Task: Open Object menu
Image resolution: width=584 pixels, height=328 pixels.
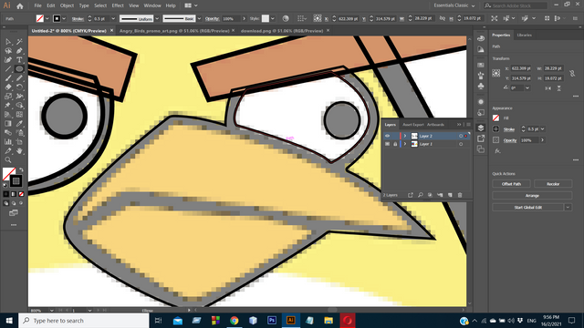Action: (x=67, y=5)
